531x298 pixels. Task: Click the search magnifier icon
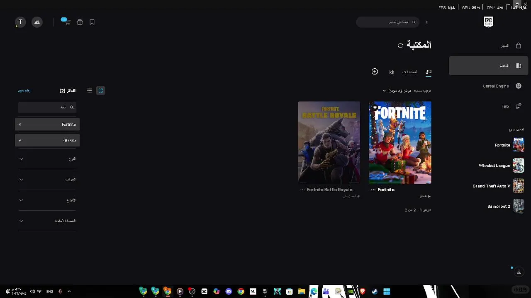(414, 22)
